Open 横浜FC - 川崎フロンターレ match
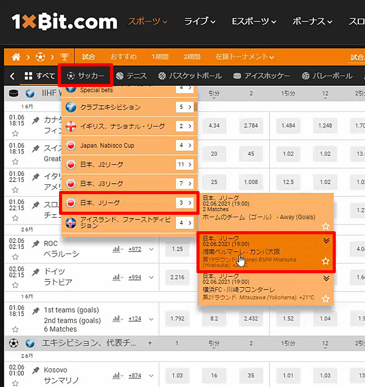The image size is (365, 387). tap(266, 289)
